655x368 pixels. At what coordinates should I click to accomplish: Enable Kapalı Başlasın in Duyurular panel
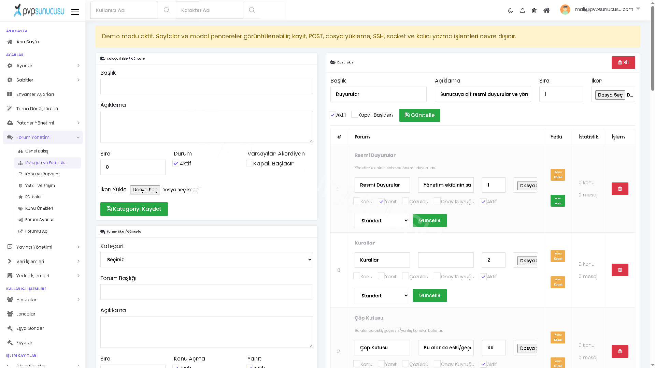(355, 115)
